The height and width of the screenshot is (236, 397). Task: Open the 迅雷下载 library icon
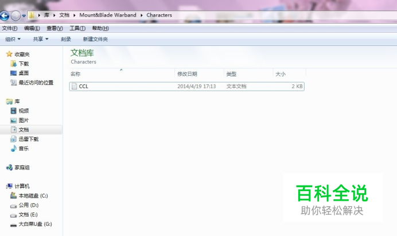pos(13,139)
